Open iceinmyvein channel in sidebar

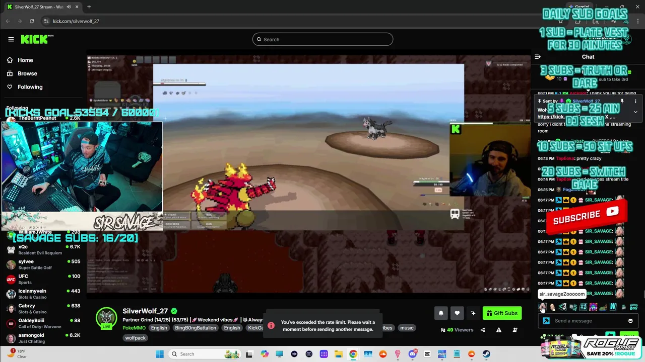pyautogui.click(x=43, y=294)
